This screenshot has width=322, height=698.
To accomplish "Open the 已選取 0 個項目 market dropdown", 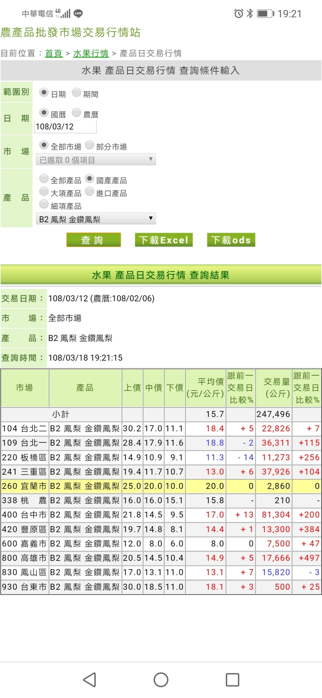I will click(x=96, y=160).
